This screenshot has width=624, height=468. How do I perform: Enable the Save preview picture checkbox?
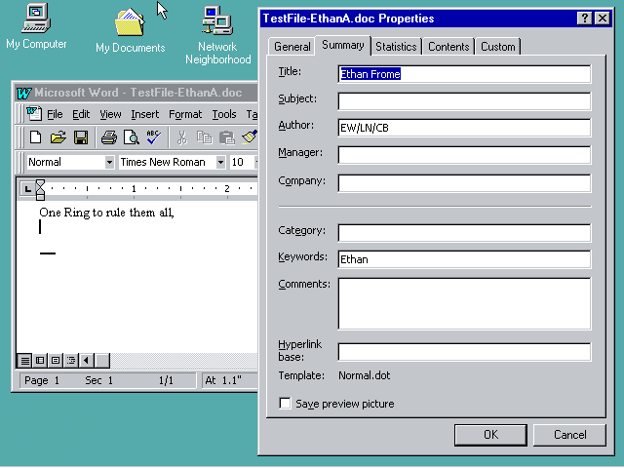click(x=285, y=403)
